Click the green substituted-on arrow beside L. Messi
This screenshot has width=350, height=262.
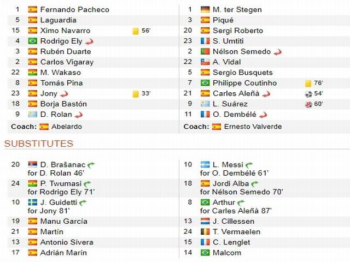tap(249, 165)
